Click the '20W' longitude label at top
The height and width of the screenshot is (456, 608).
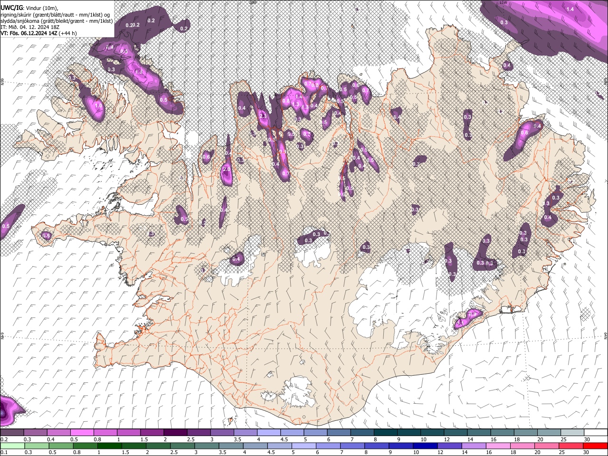(x=252, y=2)
